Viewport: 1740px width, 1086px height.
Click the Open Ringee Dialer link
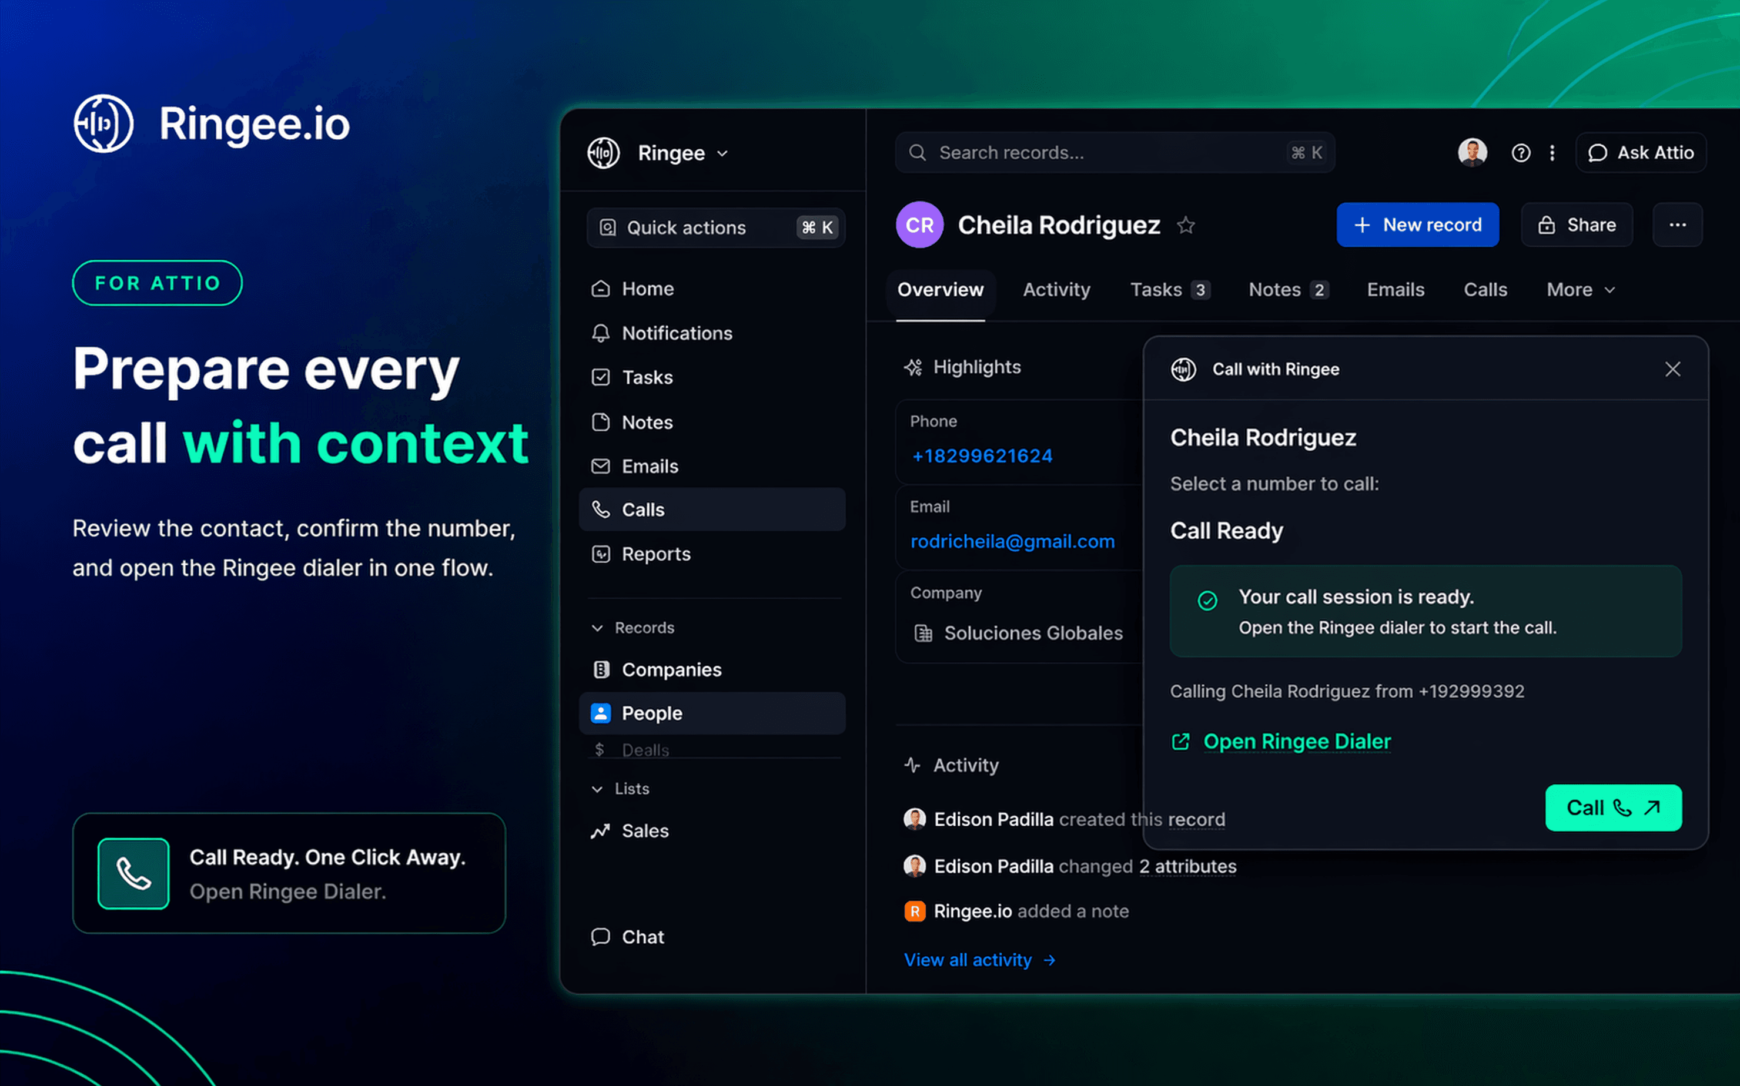click(x=1297, y=741)
